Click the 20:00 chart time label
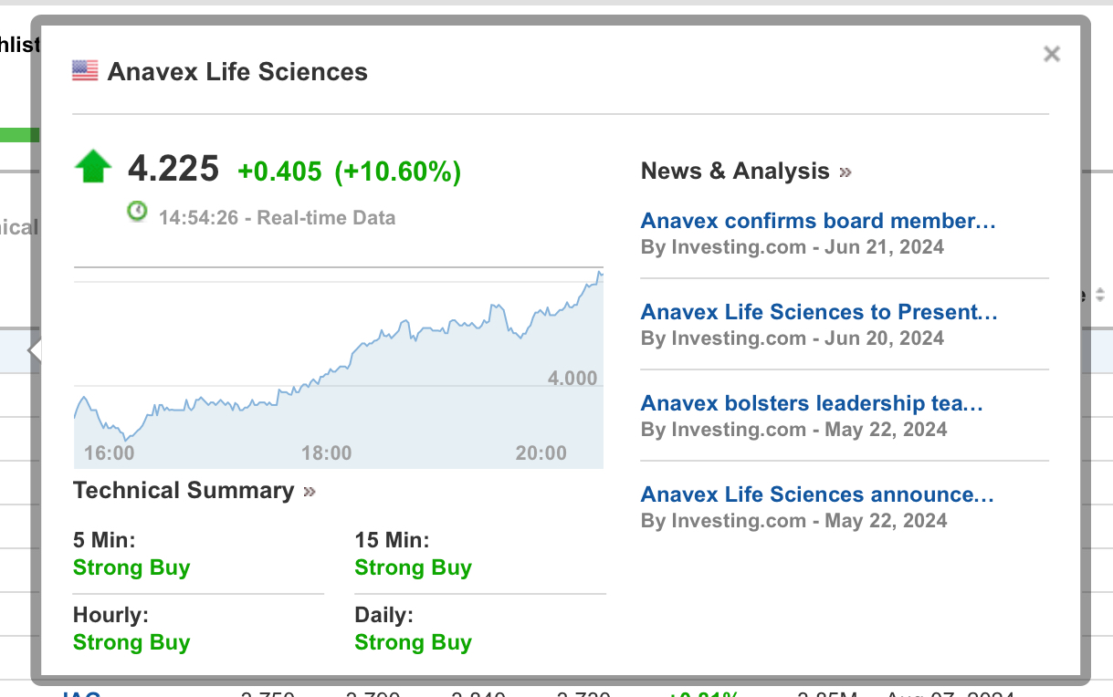The height and width of the screenshot is (697, 1113). [541, 453]
